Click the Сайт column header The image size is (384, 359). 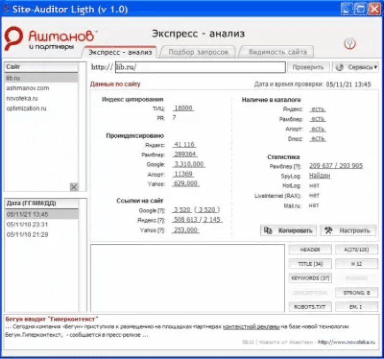tap(41, 67)
